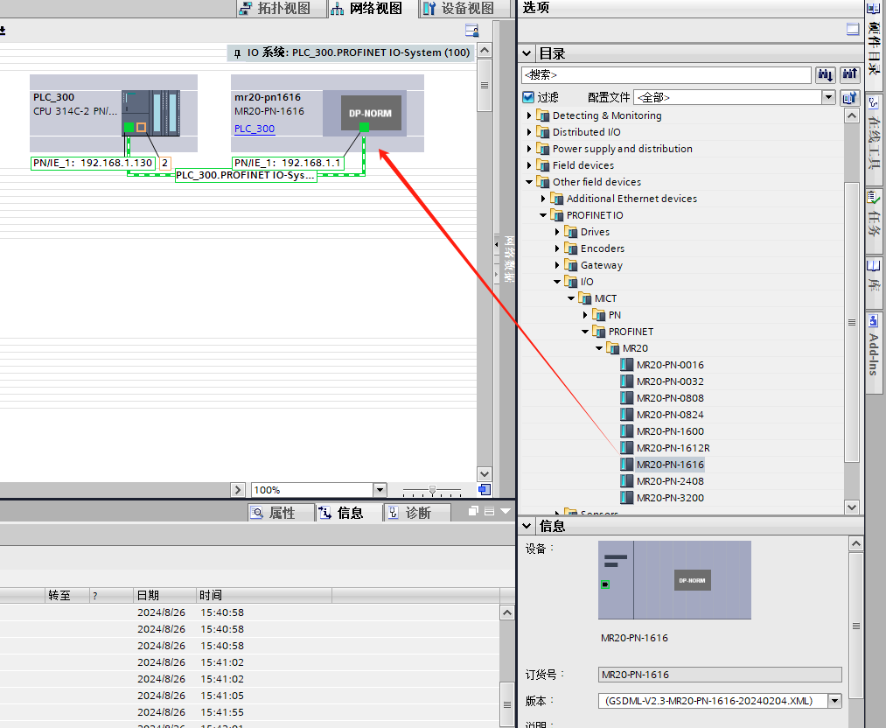Click the 日期 column header
886x728 pixels.
[165, 595]
